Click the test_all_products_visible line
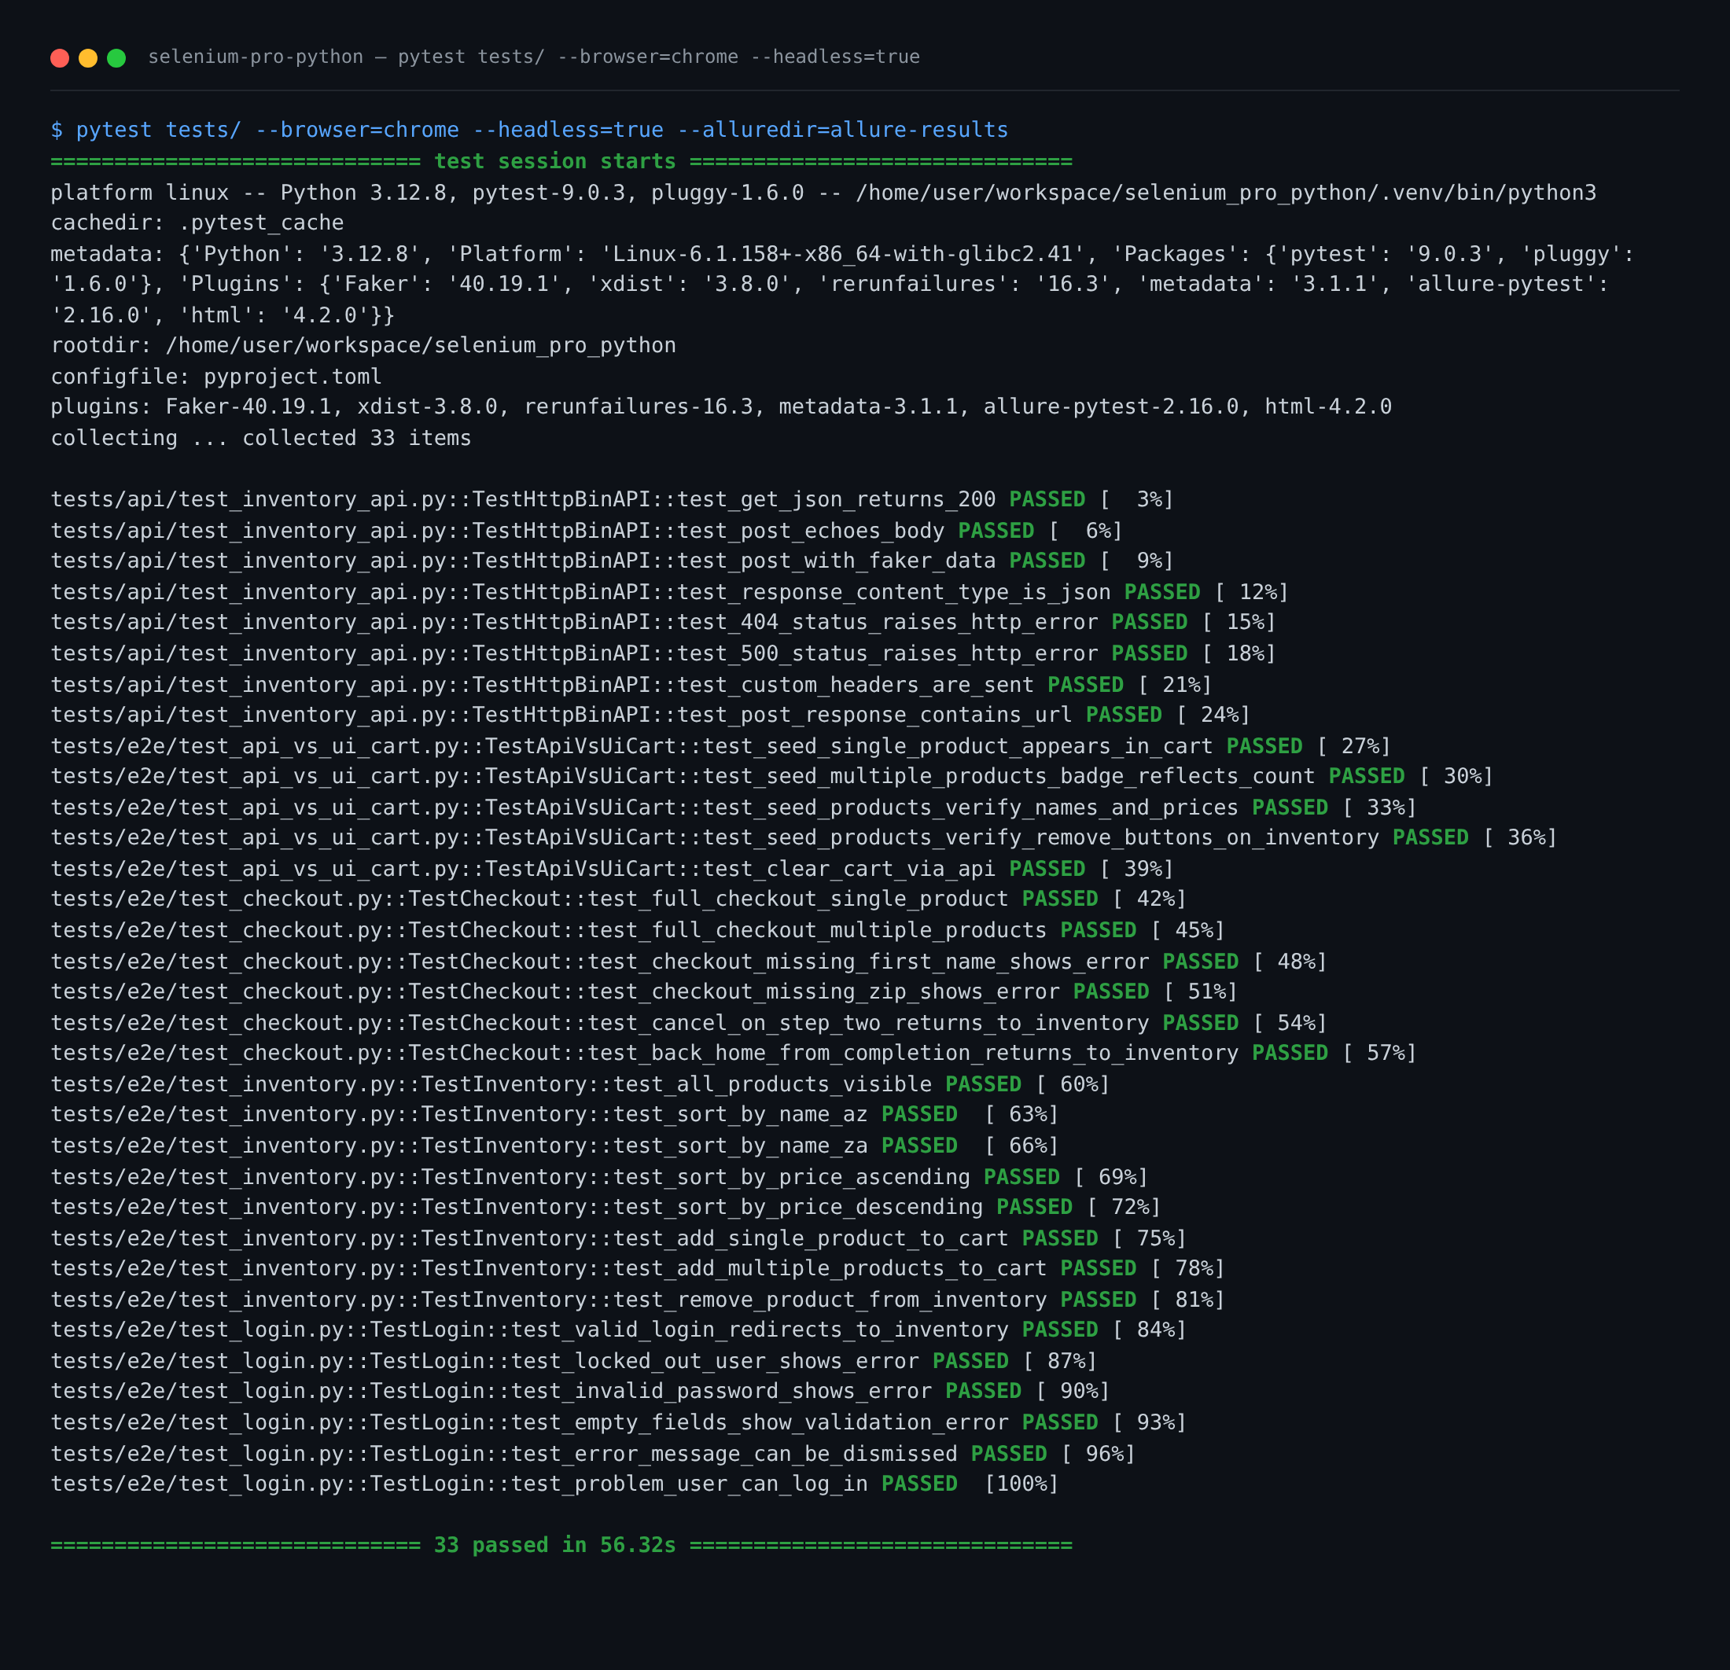1730x1670 pixels. (581, 1085)
